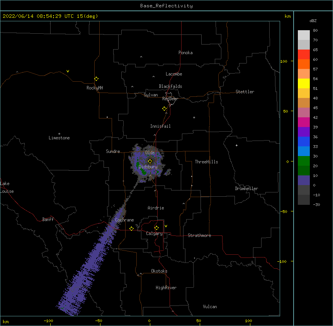The height and width of the screenshot is (326, 333).
Task: Click the white plus marker west of Drumheller
Action: [236, 145]
